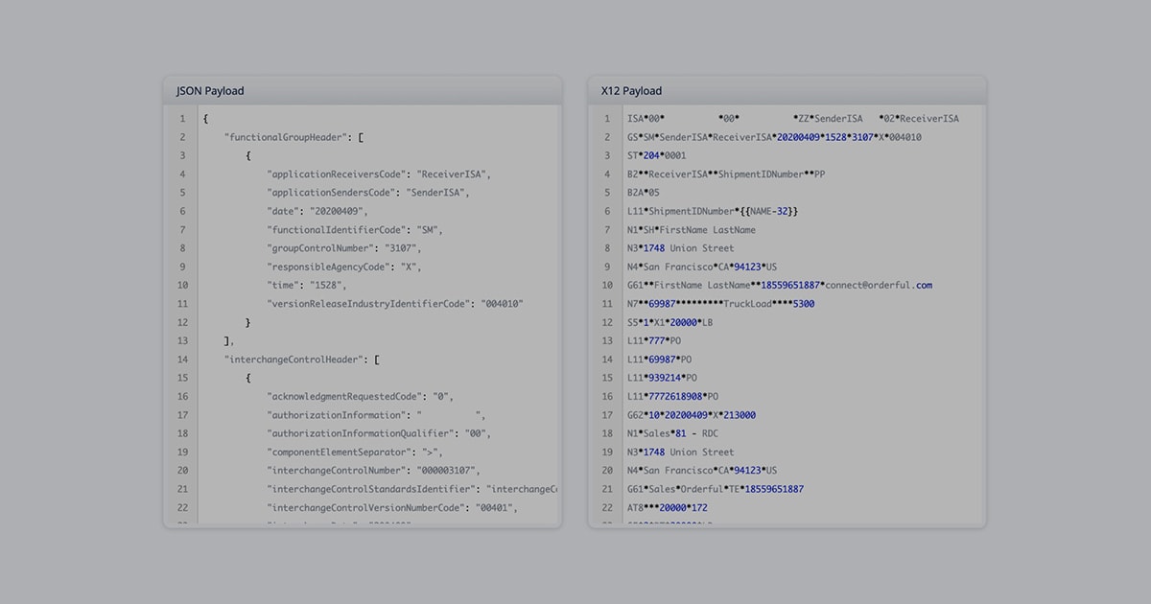The height and width of the screenshot is (604, 1151).
Task: Click line number 1 in JSON panel
Action: click(182, 118)
